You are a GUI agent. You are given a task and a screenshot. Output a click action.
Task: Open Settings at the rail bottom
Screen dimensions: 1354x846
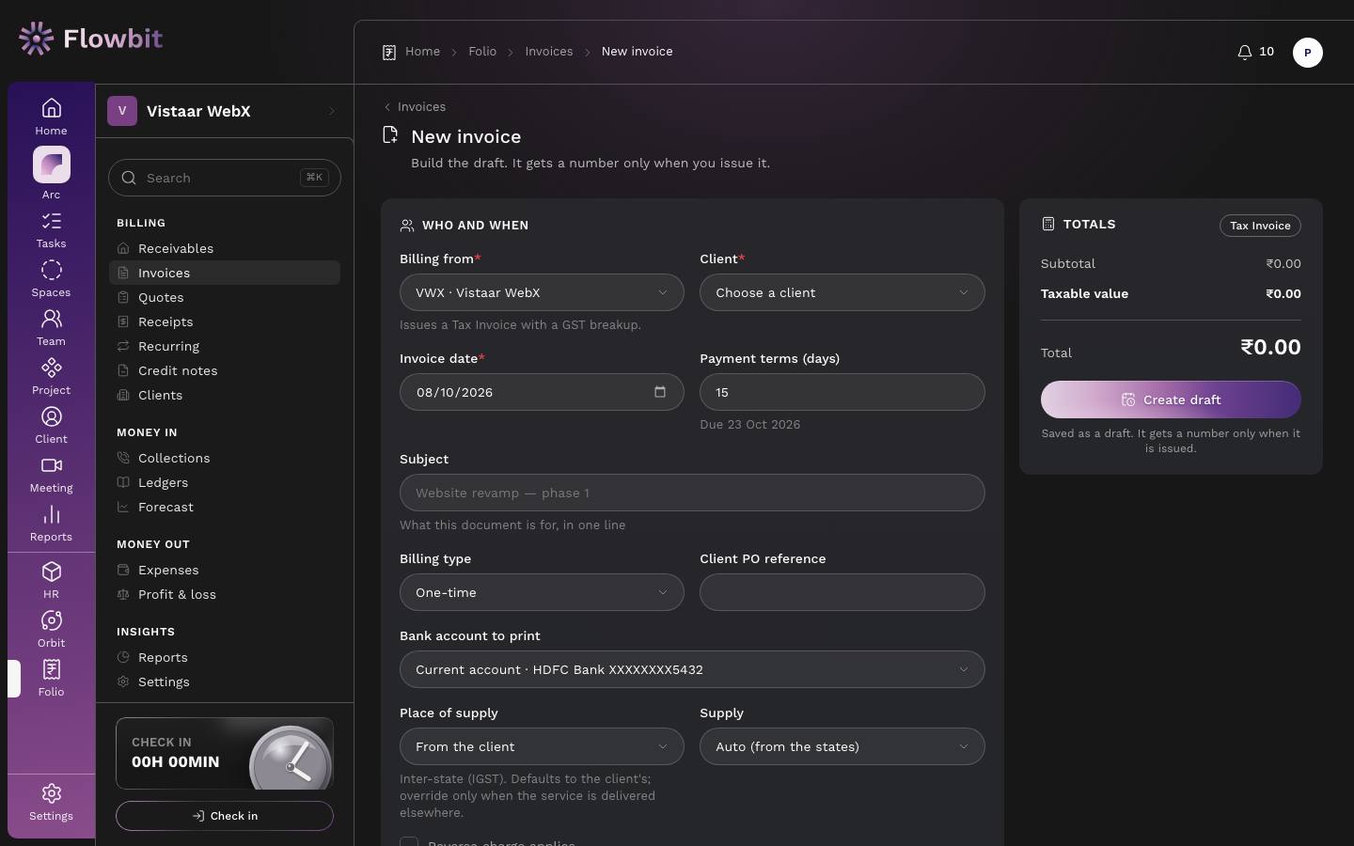click(51, 803)
